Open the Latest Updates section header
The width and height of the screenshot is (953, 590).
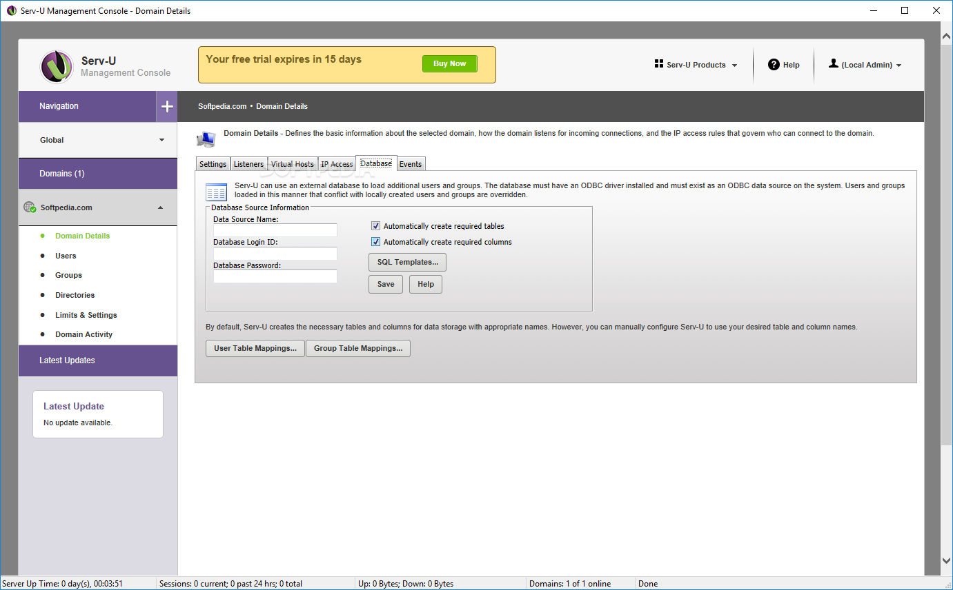pos(98,360)
